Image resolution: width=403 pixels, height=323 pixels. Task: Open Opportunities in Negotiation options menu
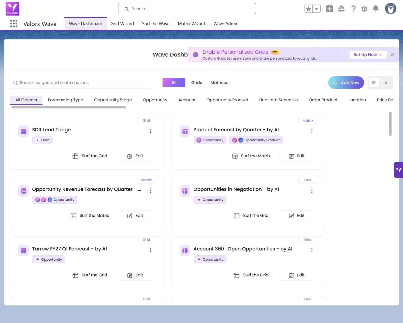tap(312, 191)
